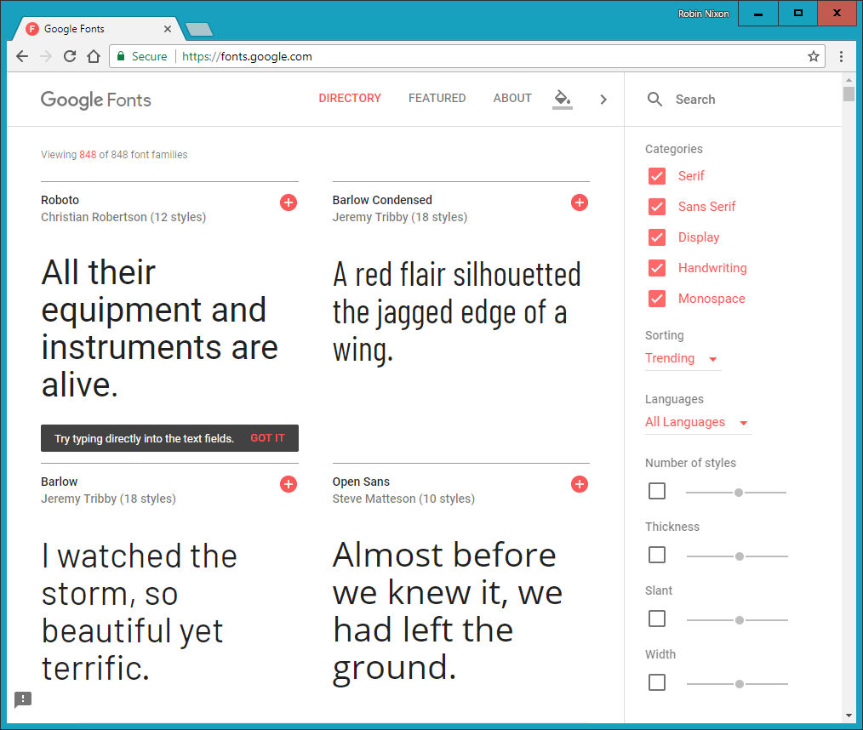863x730 pixels.
Task: Click the browser back arrow
Action: tap(22, 56)
